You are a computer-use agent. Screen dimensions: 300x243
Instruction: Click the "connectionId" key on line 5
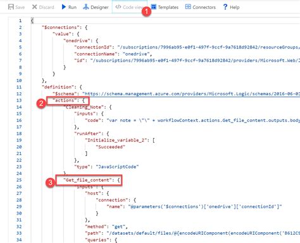coord(93,47)
